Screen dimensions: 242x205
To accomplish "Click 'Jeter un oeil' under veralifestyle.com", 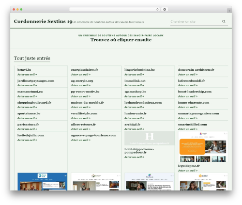I will pyautogui.click(x=81, y=118).
